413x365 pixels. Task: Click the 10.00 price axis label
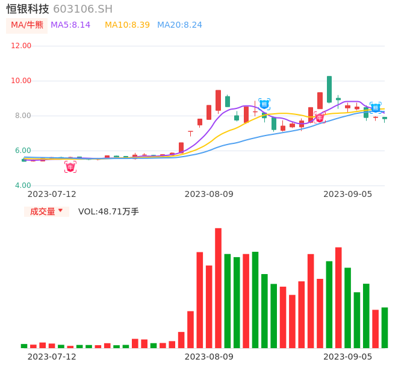tap(21, 81)
